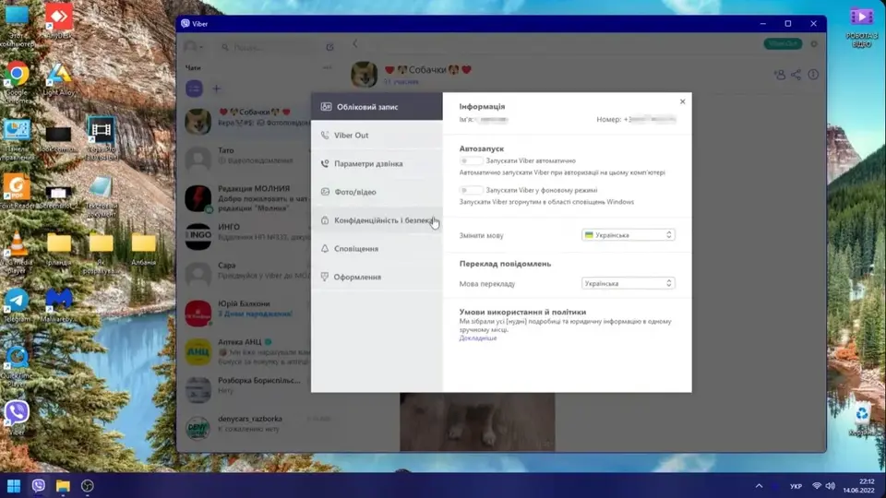The image size is (886, 498).
Task: Open the Чати more options menu
Action: coord(327,67)
